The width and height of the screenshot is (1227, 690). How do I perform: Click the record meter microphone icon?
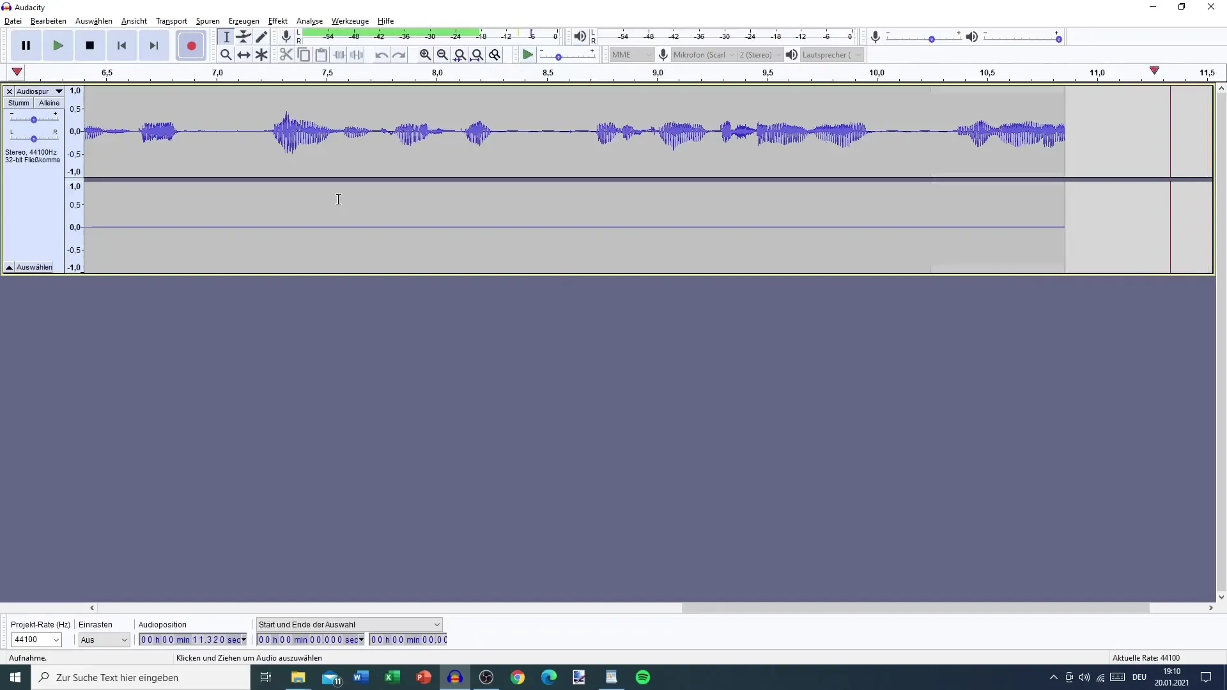coord(286,36)
